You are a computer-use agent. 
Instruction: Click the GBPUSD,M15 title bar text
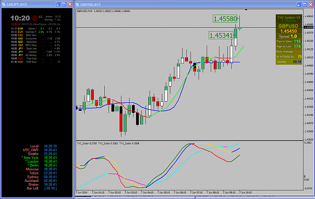(x=90, y=5)
